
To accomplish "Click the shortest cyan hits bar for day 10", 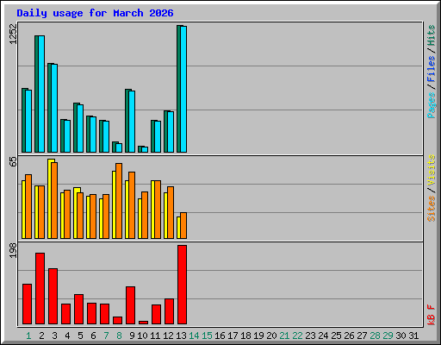I will [145, 150].
